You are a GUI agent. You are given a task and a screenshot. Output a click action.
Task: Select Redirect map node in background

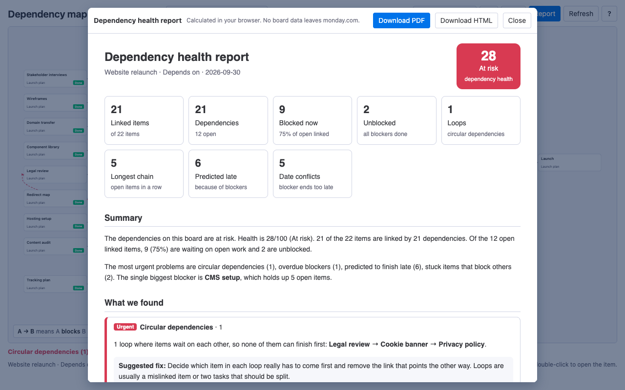click(x=55, y=198)
